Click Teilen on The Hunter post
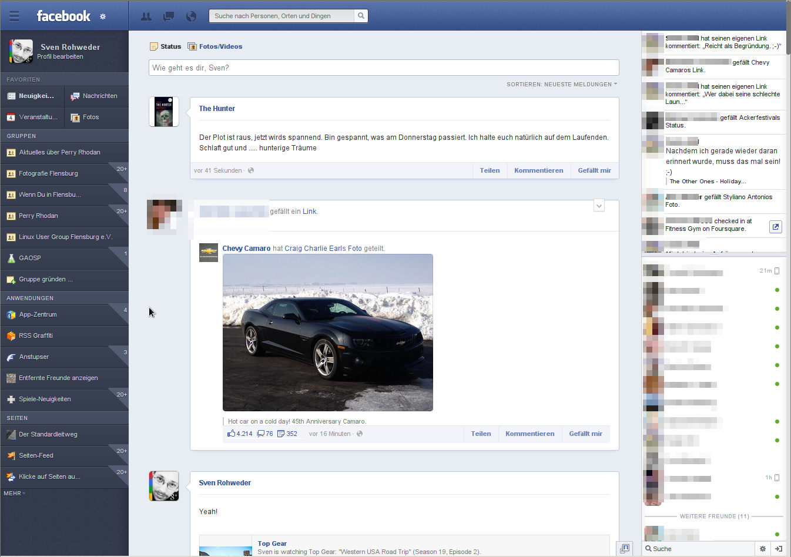791x557 pixels. [x=490, y=170]
